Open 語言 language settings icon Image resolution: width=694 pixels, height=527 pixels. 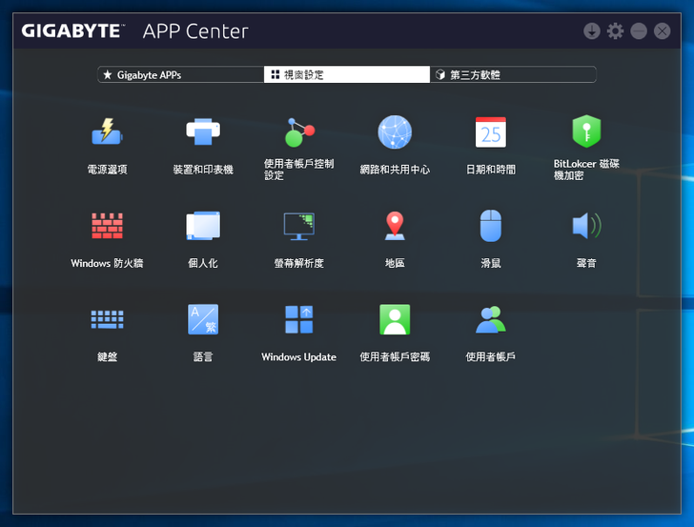coord(203,319)
